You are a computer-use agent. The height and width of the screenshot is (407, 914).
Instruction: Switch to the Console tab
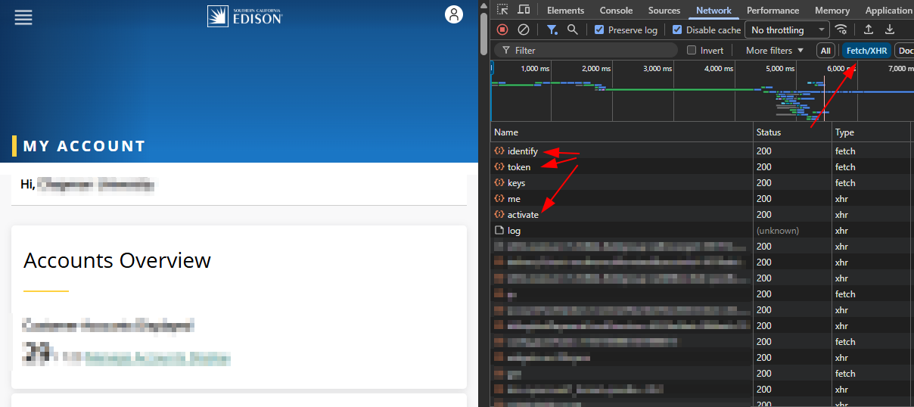[616, 11]
